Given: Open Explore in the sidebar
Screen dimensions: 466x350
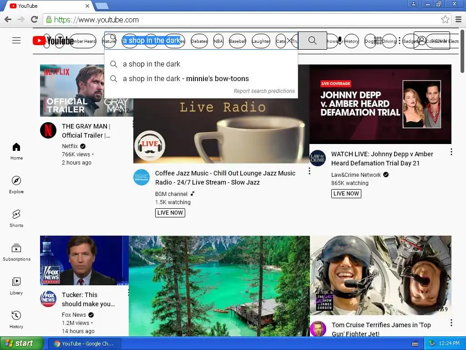Looking at the screenshot, I should tap(16, 185).
